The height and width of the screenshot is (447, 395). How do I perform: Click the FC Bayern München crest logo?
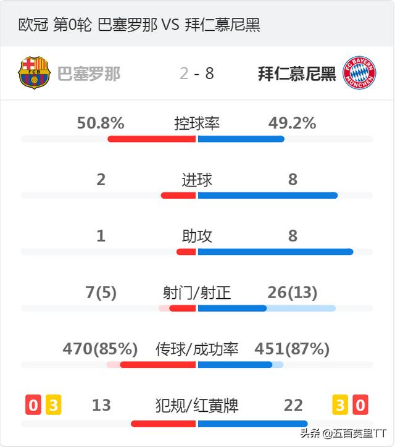[359, 73]
